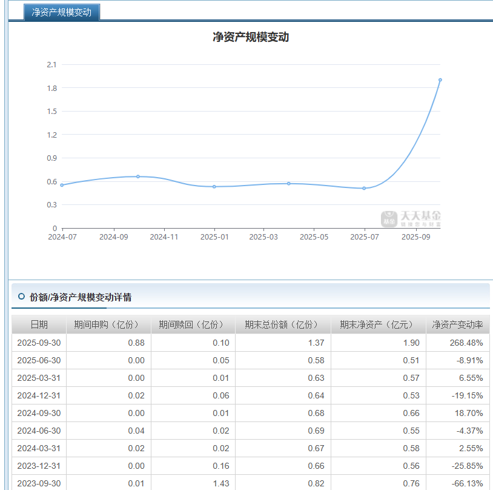Click the -25.85% change rate cell
Screen dimensions: 493x490
(457, 466)
